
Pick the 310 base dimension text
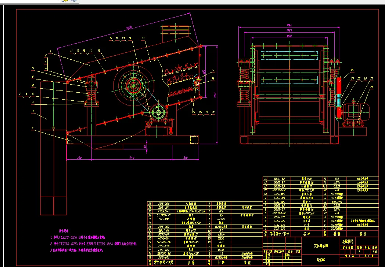(x=186, y=158)
